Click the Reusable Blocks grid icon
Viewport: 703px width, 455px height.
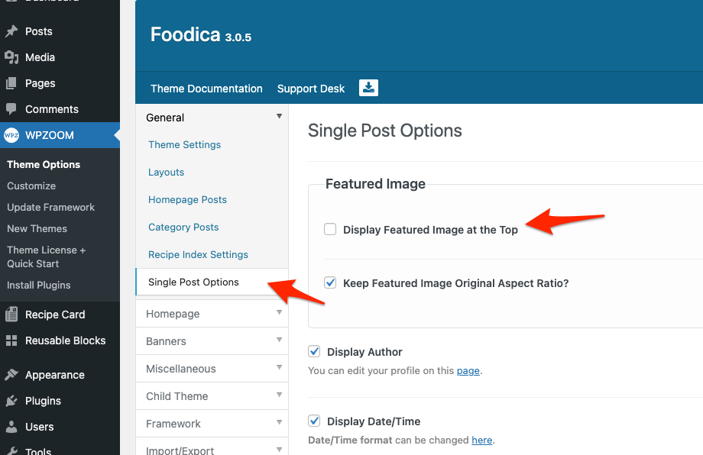[11, 340]
